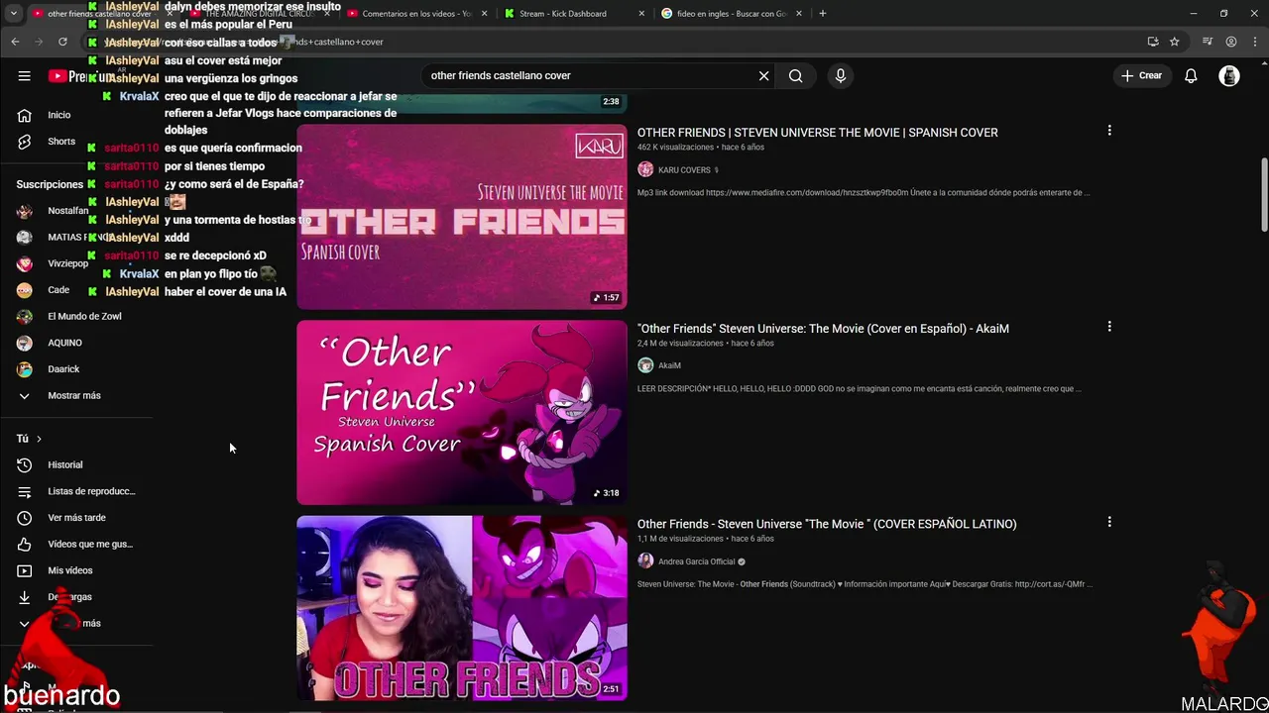The height and width of the screenshot is (713, 1269).
Task: Bookmark this page with star icon
Action: click(x=1174, y=42)
